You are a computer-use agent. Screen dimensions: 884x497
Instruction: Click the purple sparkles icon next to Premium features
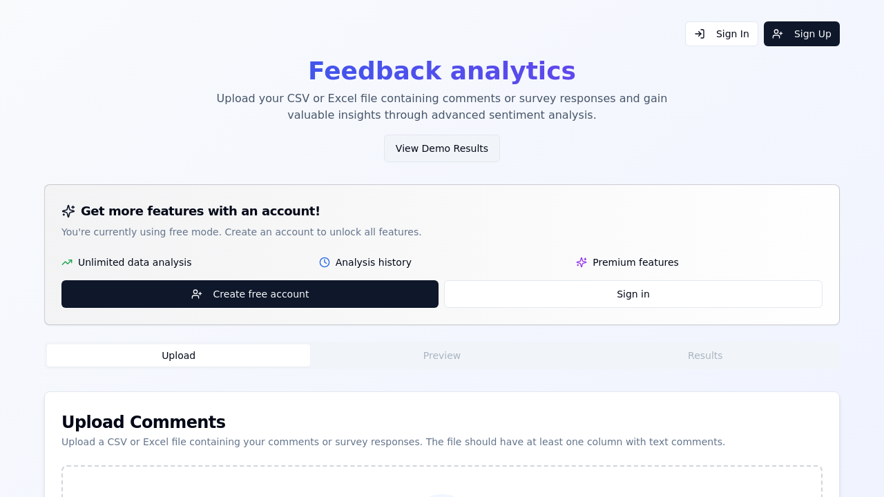tap(582, 262)
